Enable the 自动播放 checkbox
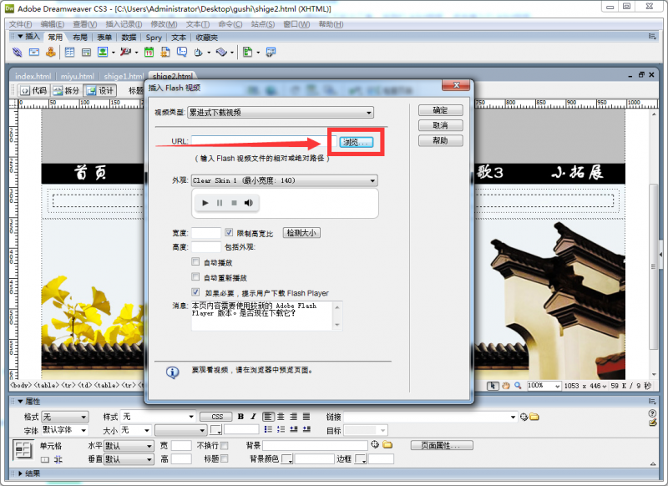 pos(195,261)
